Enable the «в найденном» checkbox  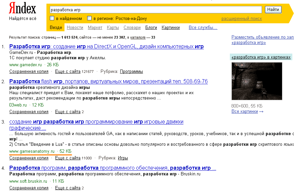point(52,18)
